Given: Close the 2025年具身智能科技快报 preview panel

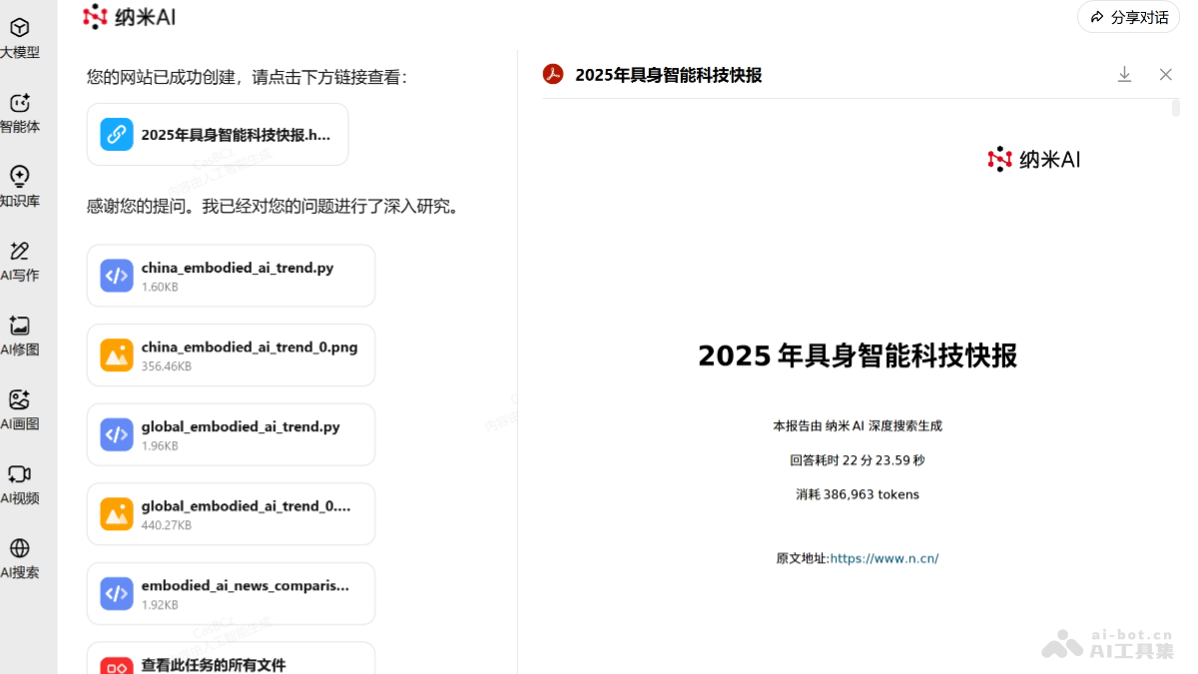Looking at the screenshot, I should click(1165, 74).
